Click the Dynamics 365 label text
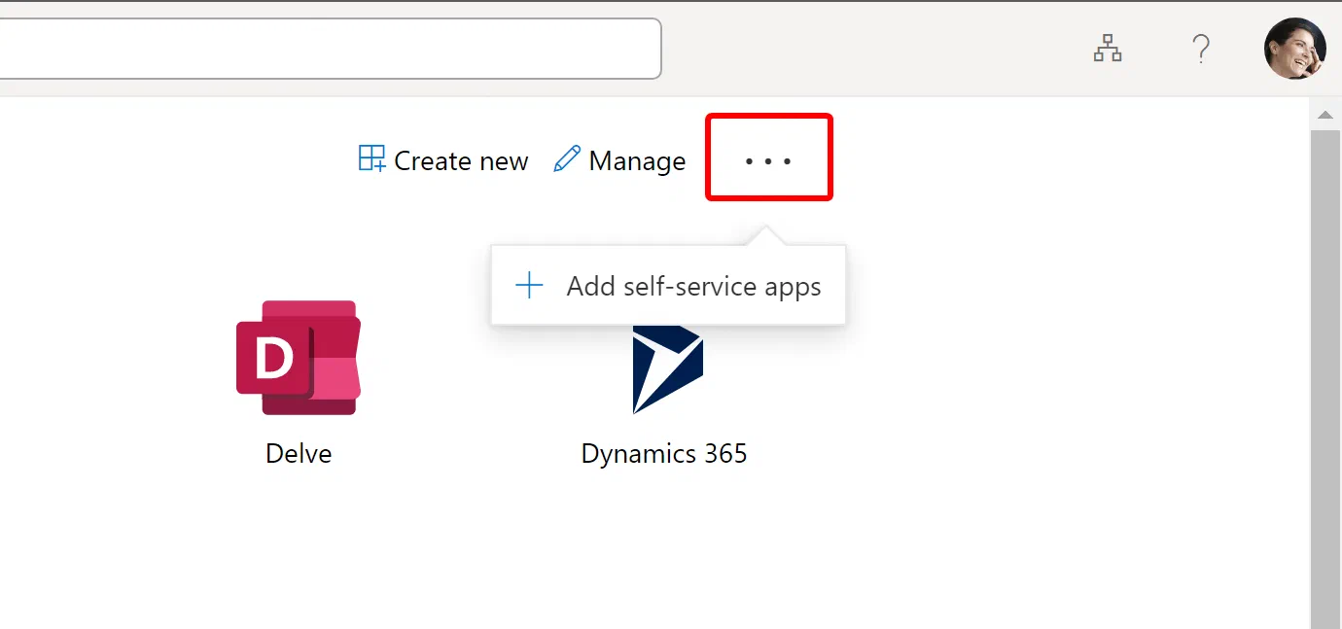 (664, 454)
